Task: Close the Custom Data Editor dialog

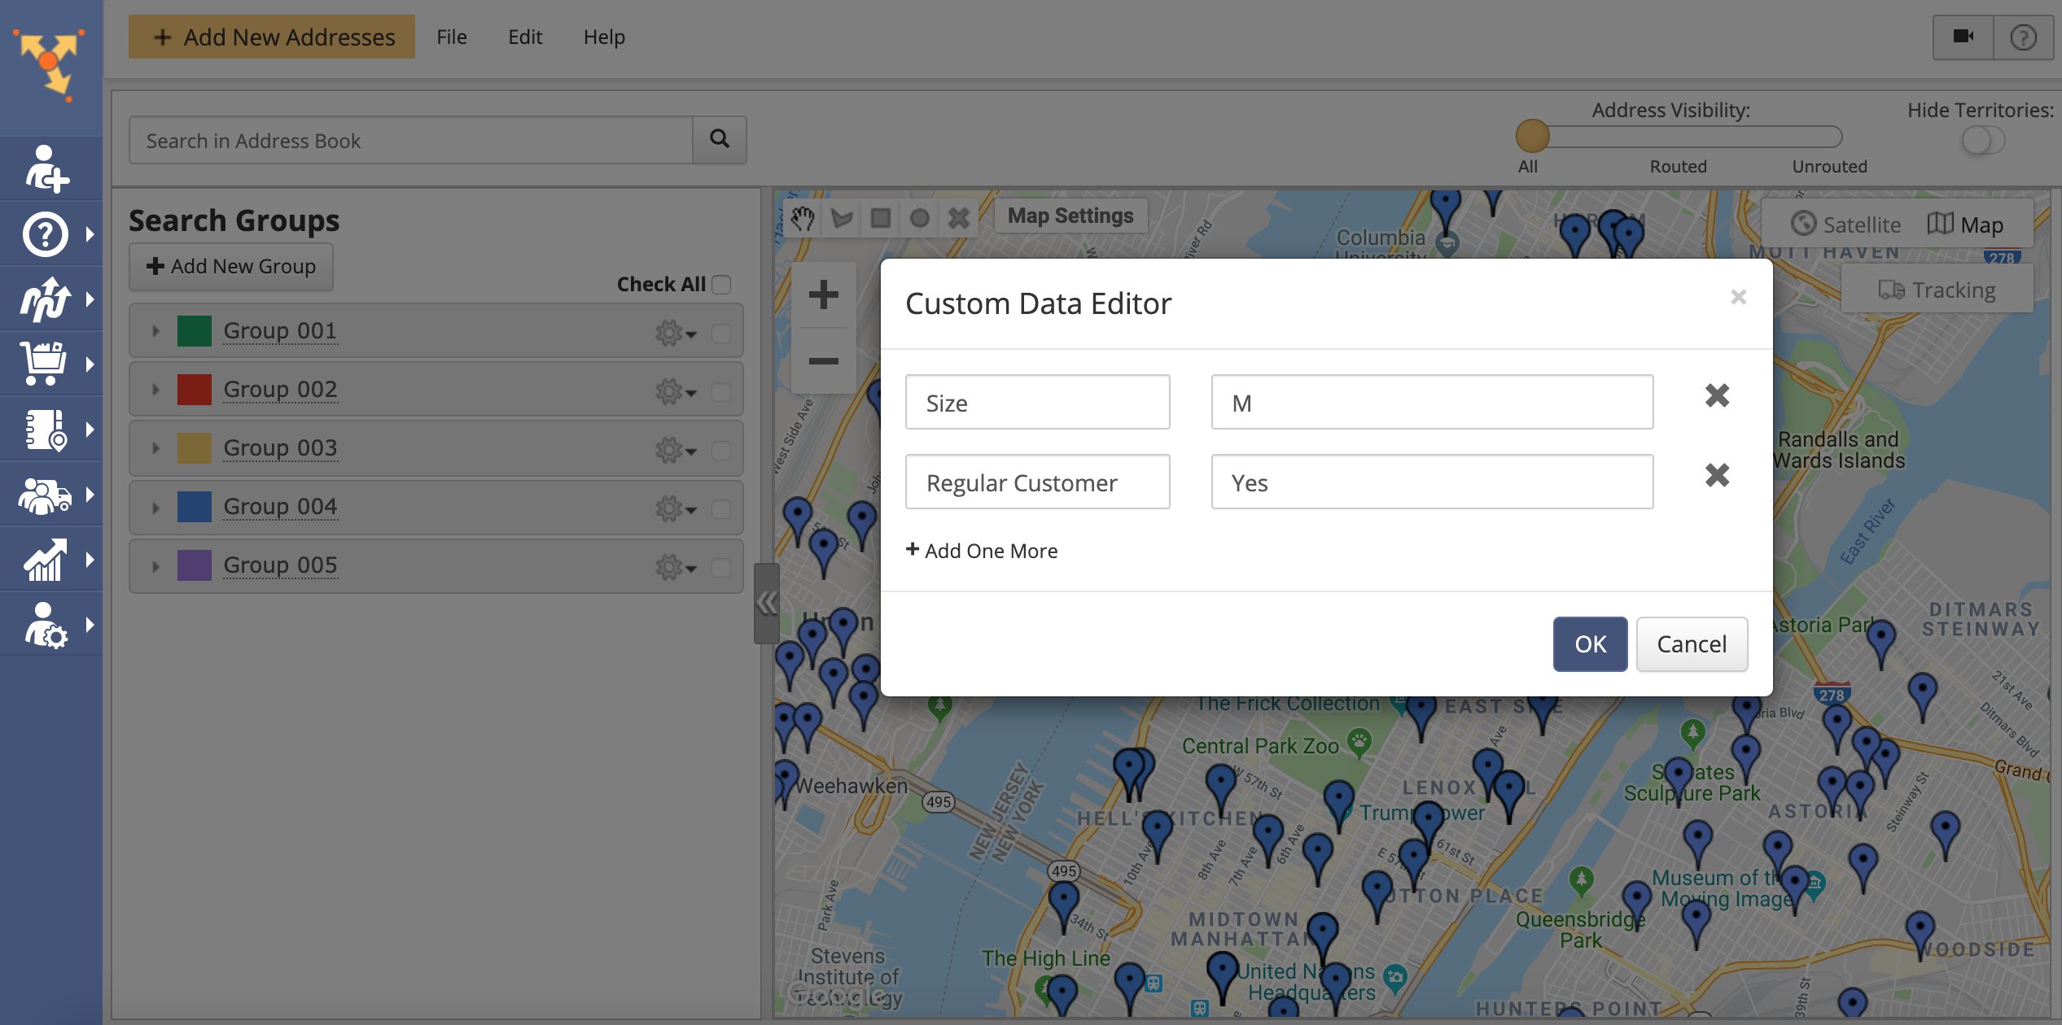Action: [x=1738, y=297]
